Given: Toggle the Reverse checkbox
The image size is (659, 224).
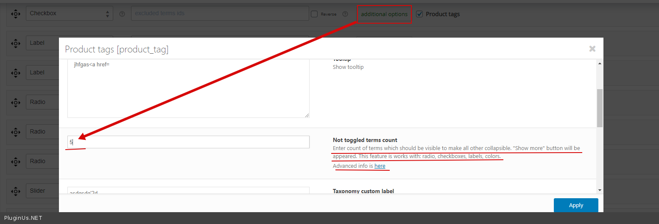Looking at the screenshot, I should tap(314, 14).
